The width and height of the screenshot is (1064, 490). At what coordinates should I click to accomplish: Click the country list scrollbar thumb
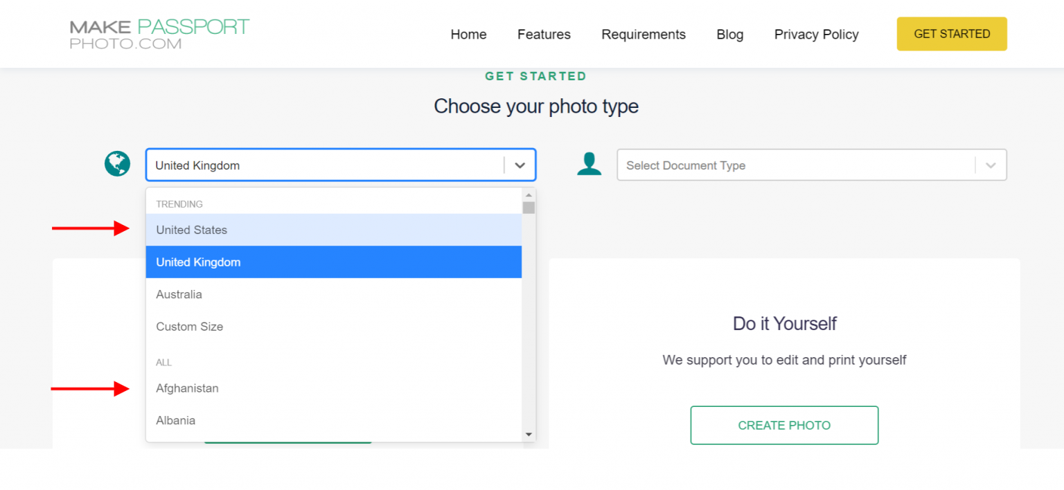(529, 208)
